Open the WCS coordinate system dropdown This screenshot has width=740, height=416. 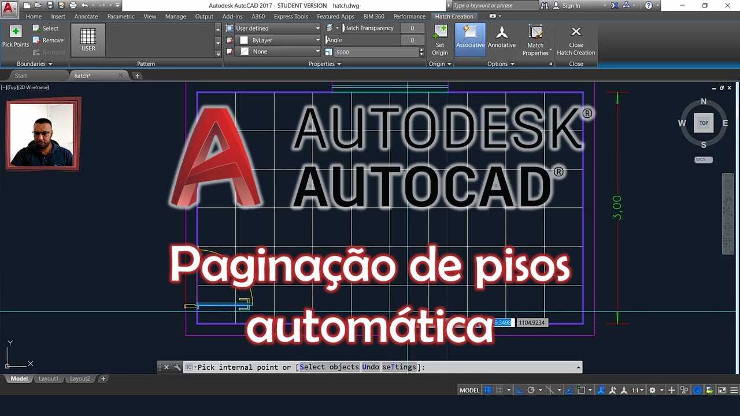click(x=704, y=159)
